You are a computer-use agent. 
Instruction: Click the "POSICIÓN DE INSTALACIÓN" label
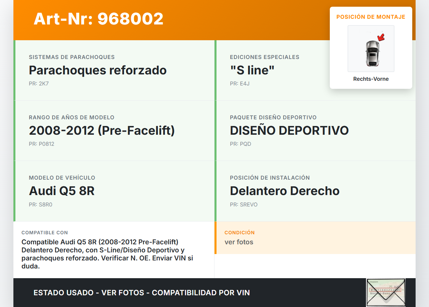pyautogui.click(x=270, y=178)
